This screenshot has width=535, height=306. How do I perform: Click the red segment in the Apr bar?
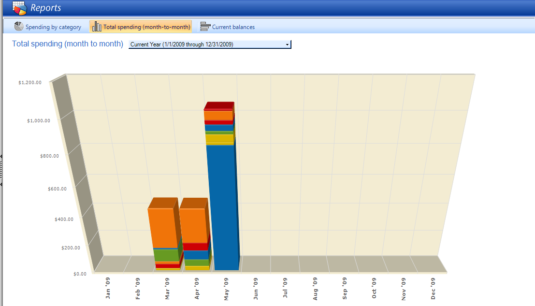(196, 247)
